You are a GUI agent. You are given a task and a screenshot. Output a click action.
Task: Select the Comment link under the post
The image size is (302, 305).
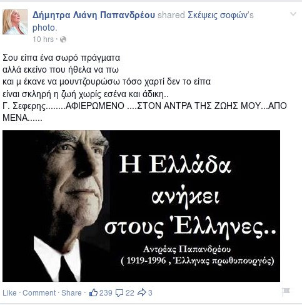tap(39, 292)
